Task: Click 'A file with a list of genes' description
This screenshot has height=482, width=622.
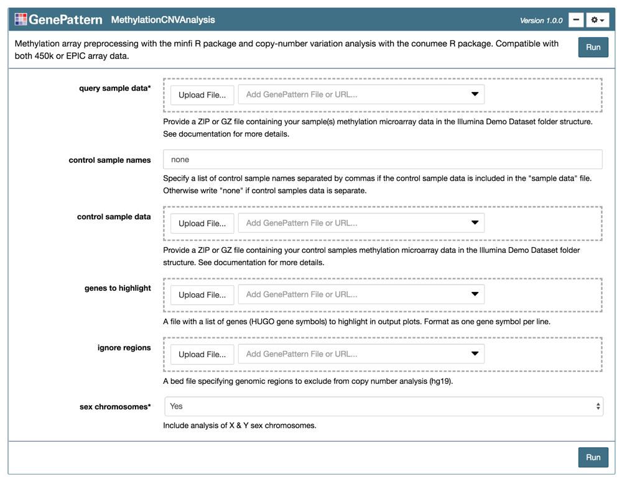Action: [356, 322]
